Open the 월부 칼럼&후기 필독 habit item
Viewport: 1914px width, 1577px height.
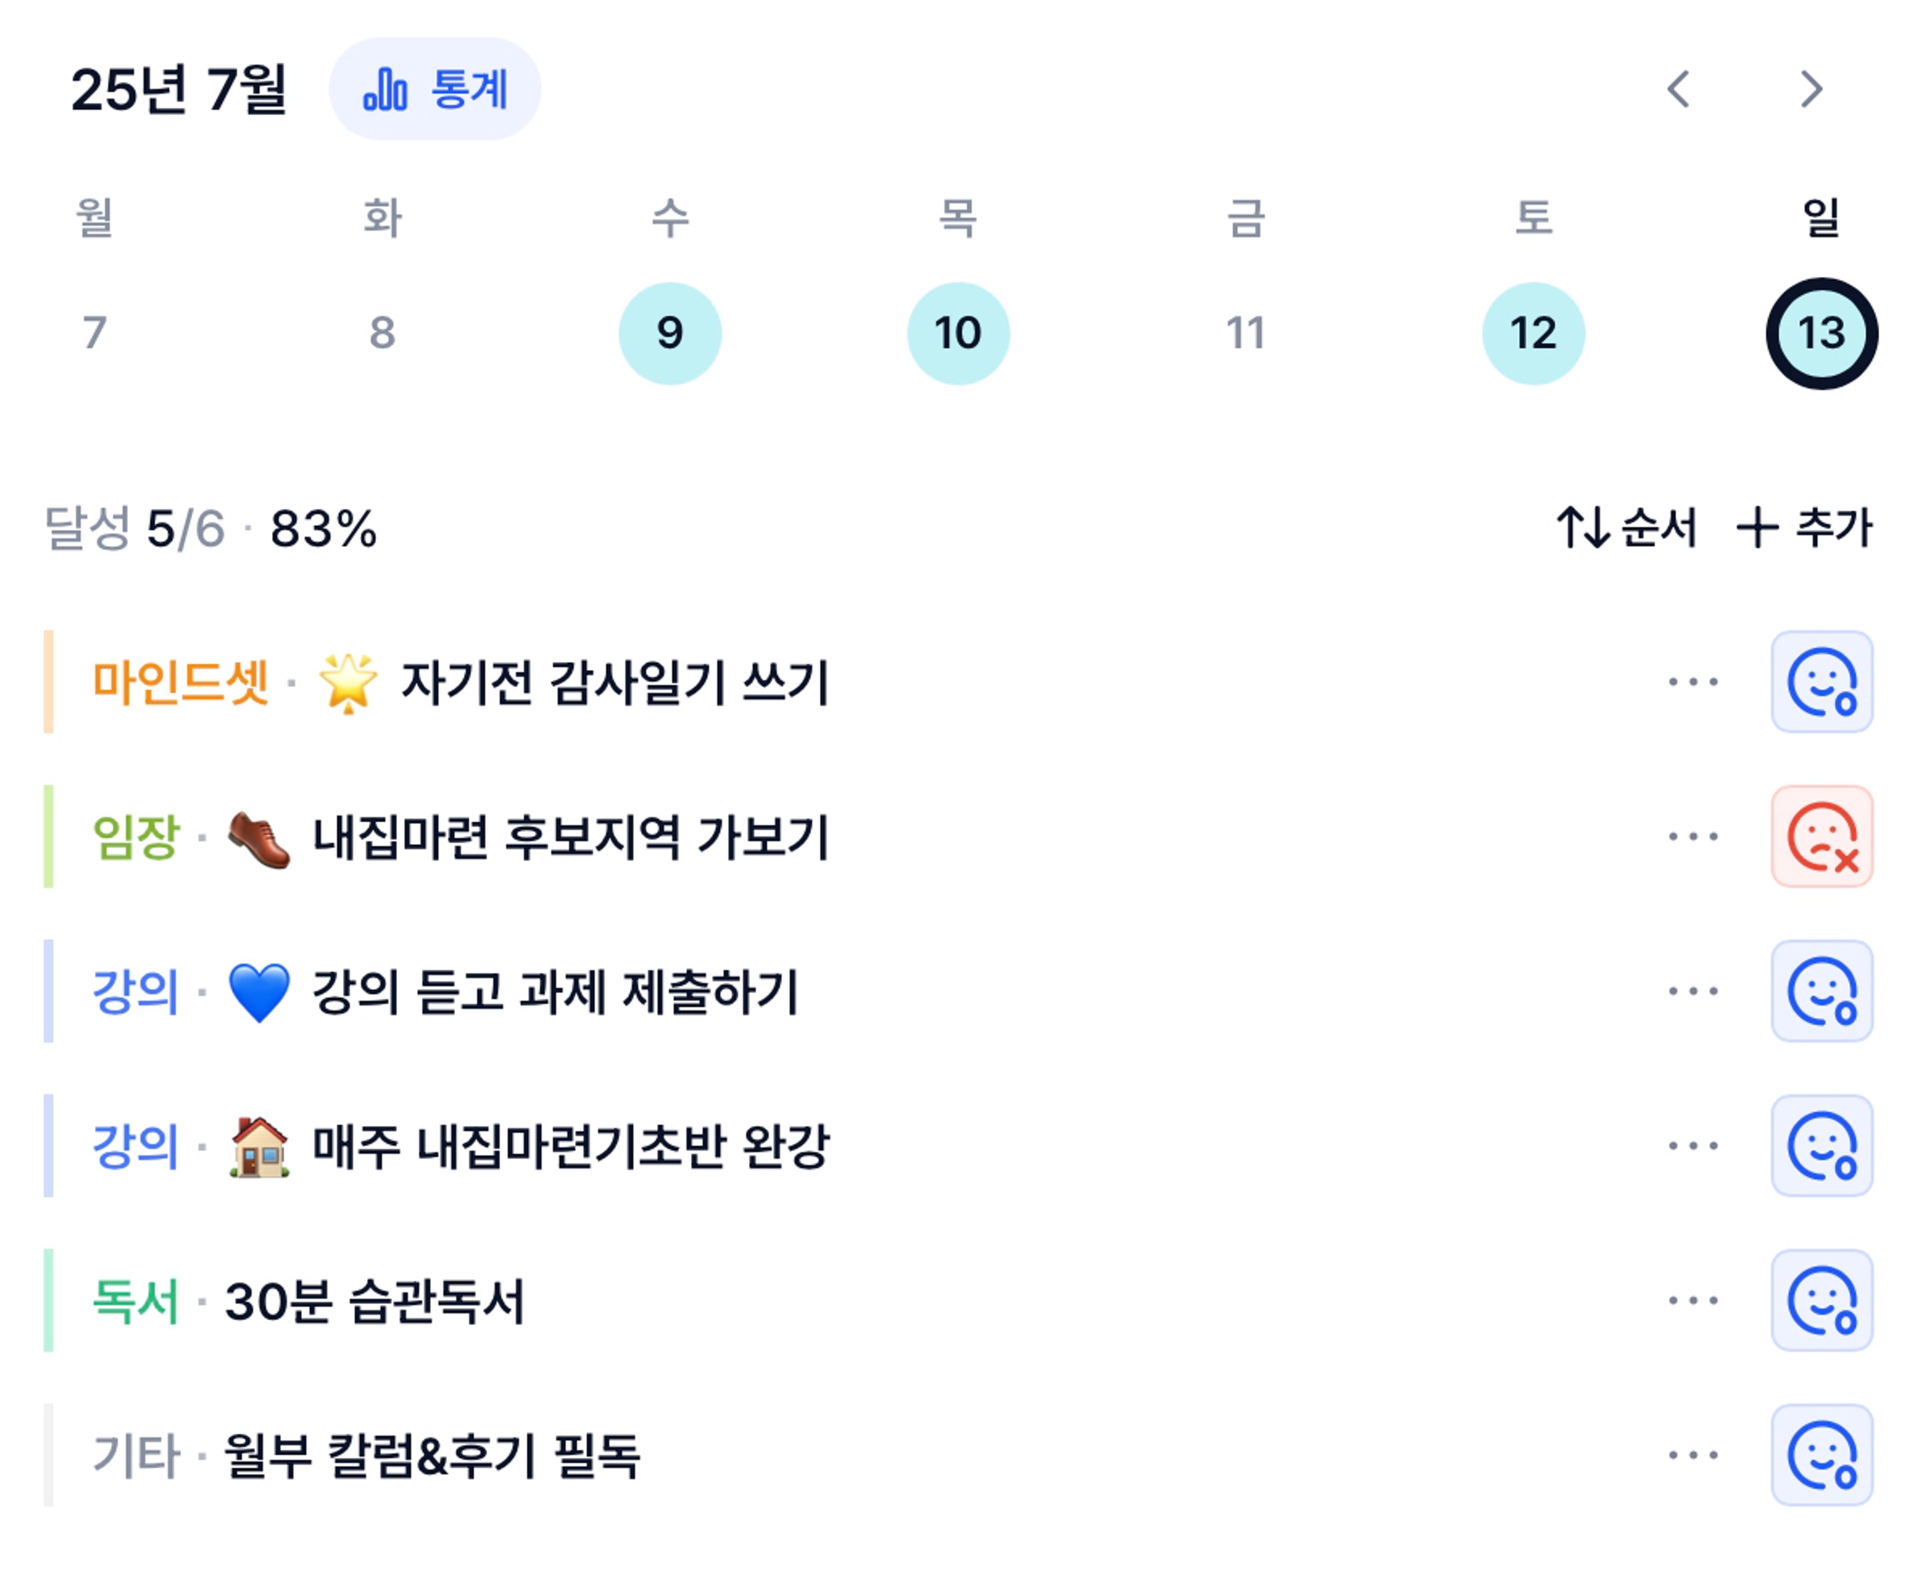(x=433, y=1454)
